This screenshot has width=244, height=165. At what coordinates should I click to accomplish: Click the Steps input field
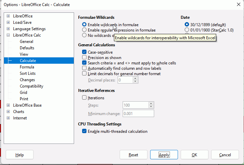pyautogui.click(x=136, y=105)
